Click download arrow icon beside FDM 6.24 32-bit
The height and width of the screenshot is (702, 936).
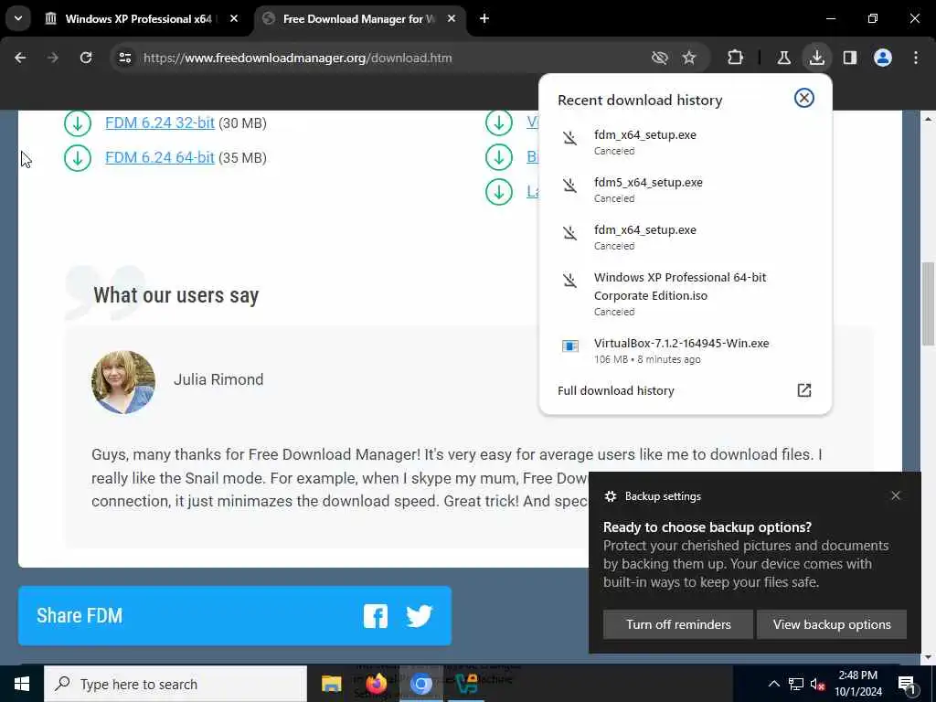[x=78, y=123]
